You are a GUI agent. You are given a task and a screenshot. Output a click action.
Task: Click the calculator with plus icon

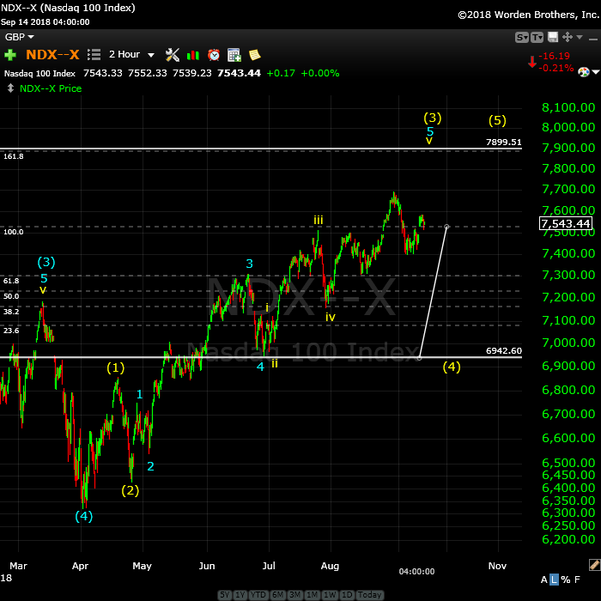tap(234, 55)
